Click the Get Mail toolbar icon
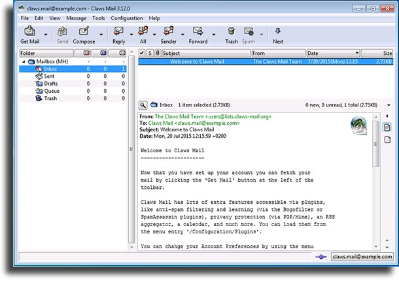Image resolution: width=399 pixels, height=281 pixels. (30, 31)
